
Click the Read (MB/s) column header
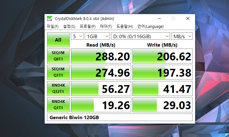[101, 45]
